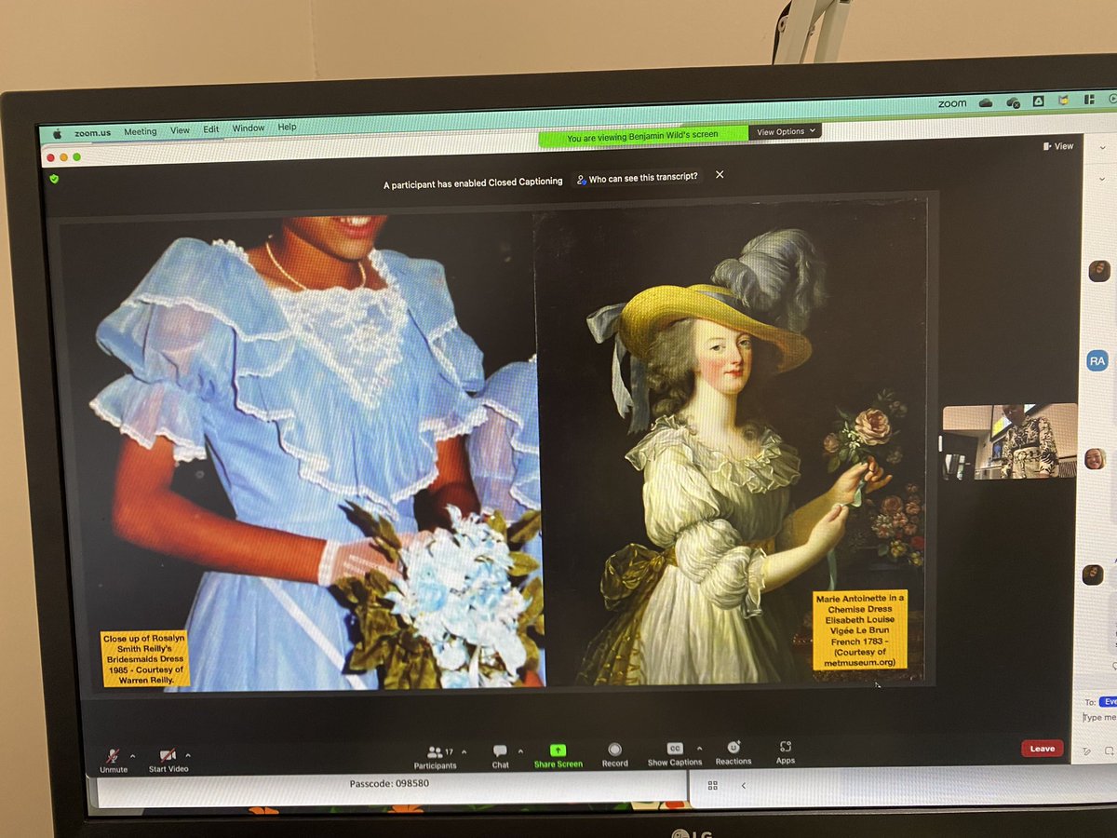Open the Apps panel
The width and height of the screenshot is (1117, 838).
click(786, 751)
